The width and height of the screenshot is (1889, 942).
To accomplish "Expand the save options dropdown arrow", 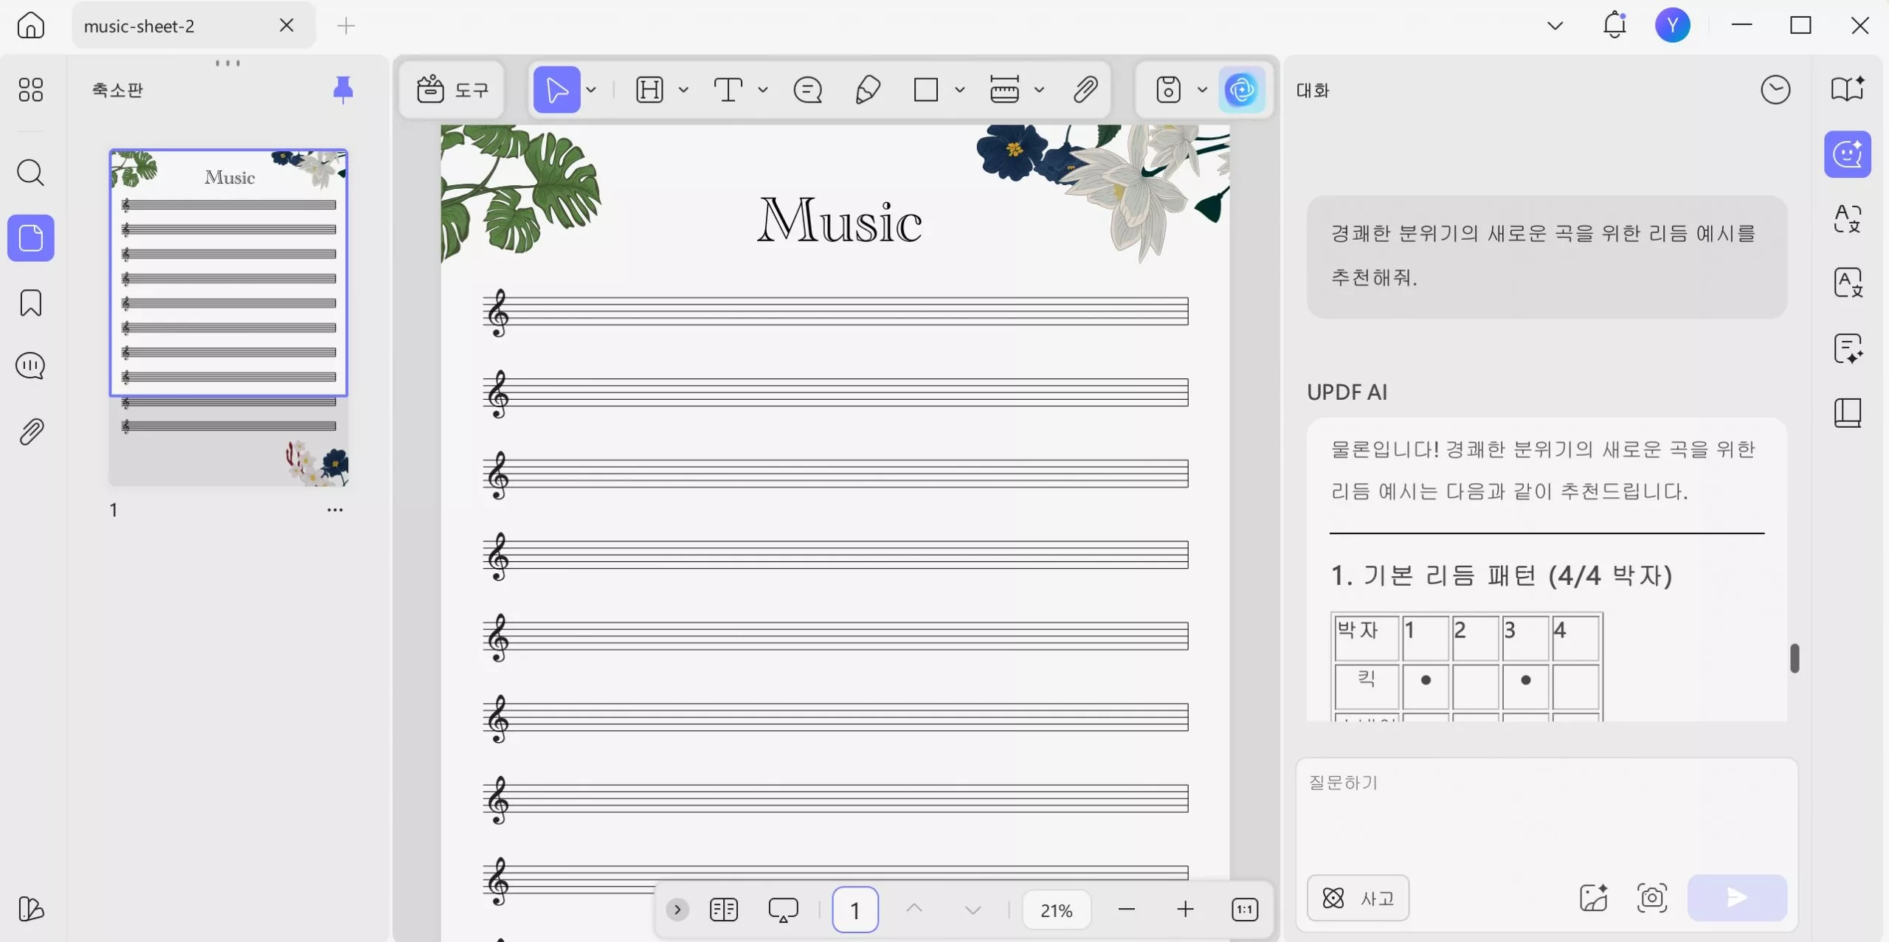I will click(x=1202, y=90).
